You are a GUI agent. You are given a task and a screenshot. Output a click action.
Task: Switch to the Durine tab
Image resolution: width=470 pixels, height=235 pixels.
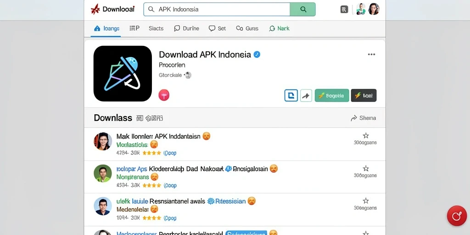[x=186, y=28]
